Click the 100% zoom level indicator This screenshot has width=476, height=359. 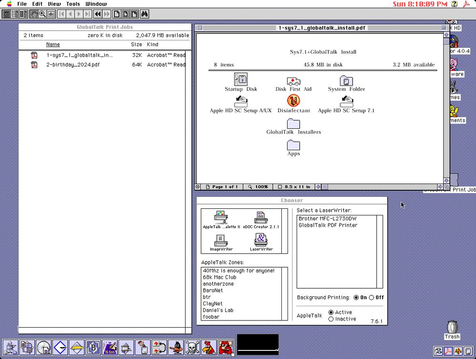click(x=258, y=186)
